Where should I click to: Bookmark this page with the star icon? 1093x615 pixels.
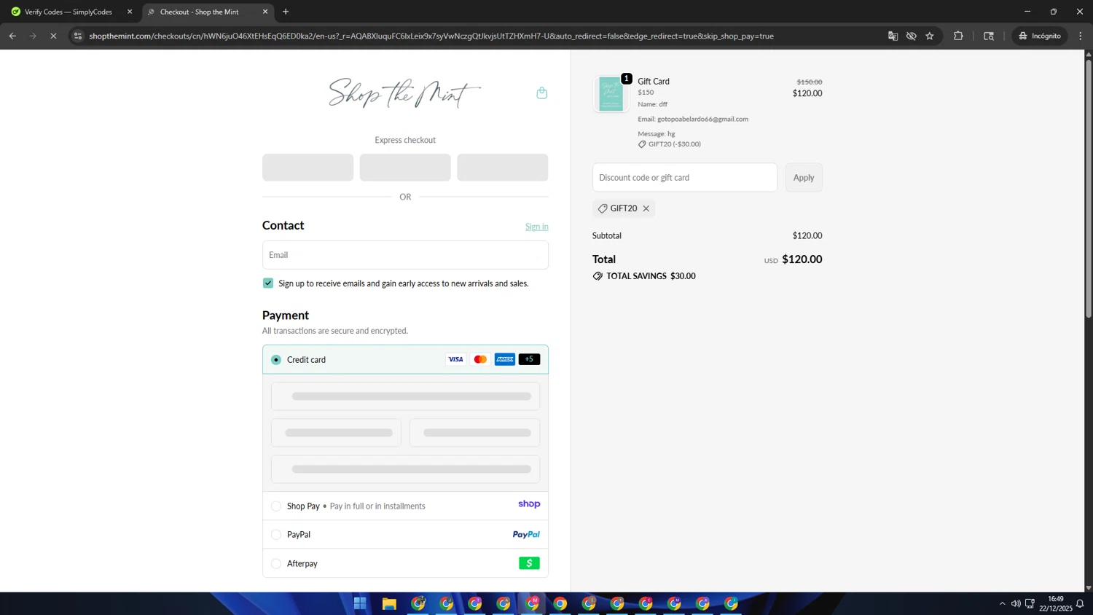[930, 36]
